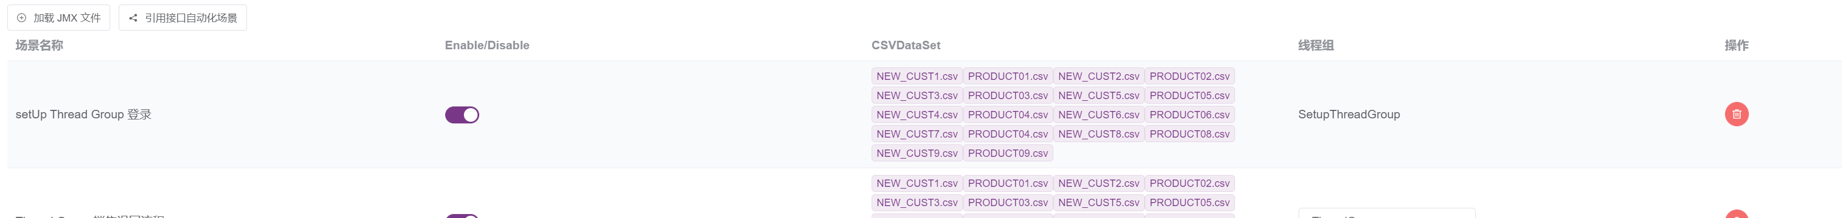Viewport: 1842px width, 218px height.
Task: Click the 操作 column header
Action: click(x=1736, y=46)
